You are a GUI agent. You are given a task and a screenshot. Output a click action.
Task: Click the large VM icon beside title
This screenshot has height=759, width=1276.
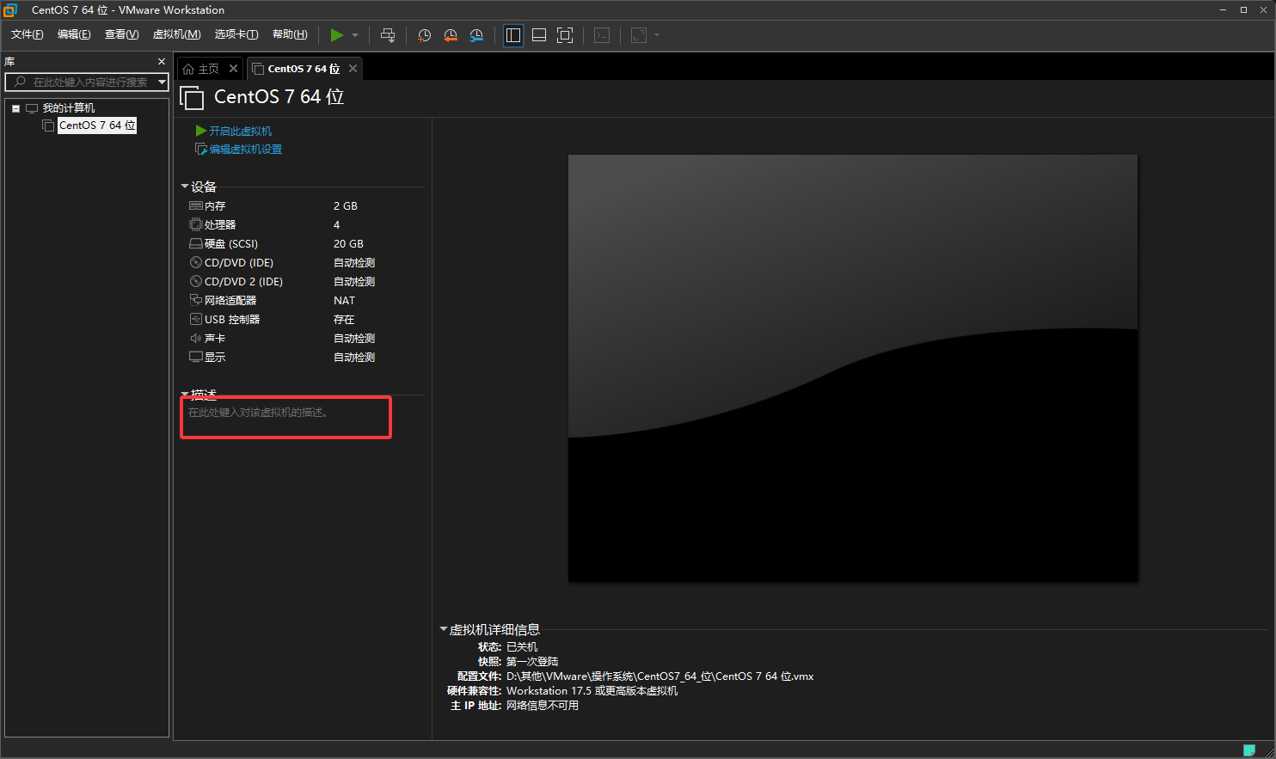click(x=192, y=97)
